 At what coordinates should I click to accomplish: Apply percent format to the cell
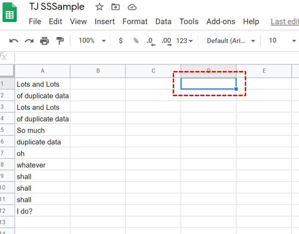136,41
